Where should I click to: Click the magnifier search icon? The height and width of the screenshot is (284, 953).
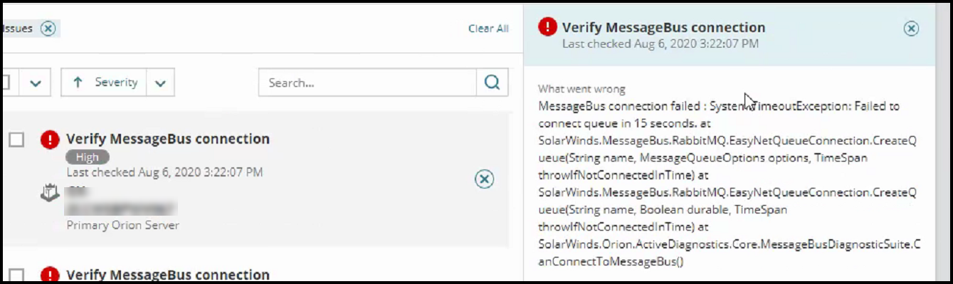pyautogui.click(x=492, y=83)
